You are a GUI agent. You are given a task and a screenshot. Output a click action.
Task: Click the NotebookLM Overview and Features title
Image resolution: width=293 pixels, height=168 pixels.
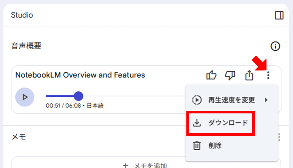80,75
